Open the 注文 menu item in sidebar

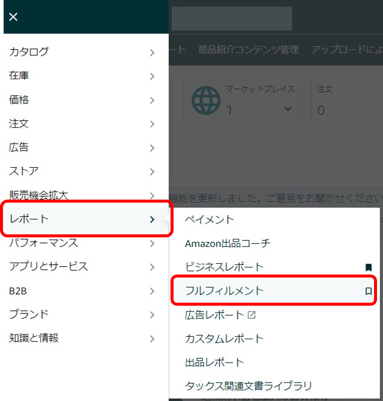click(19, 123)
